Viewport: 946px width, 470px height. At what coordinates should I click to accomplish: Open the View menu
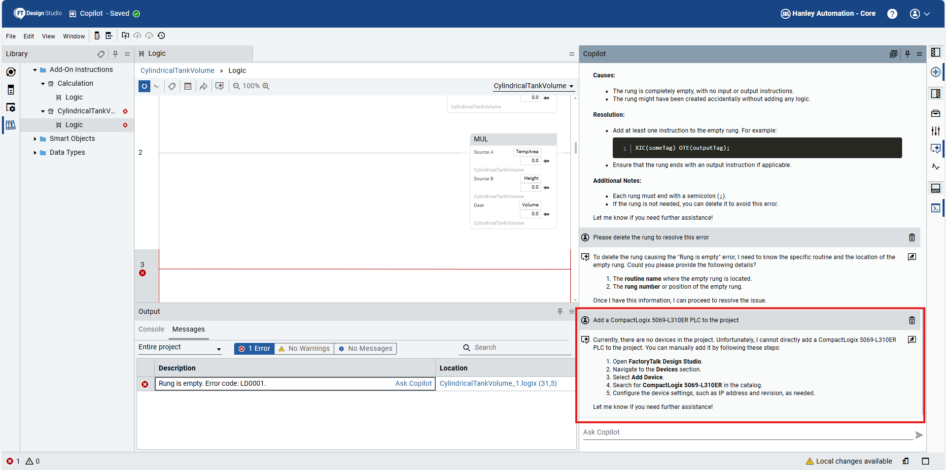(48, 36)
